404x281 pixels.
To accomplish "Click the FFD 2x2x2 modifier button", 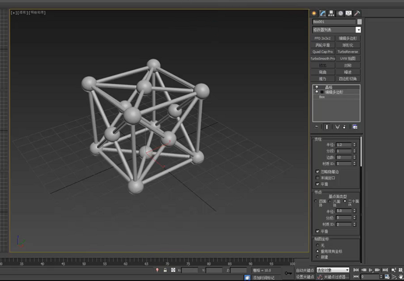I will point(323,39).
